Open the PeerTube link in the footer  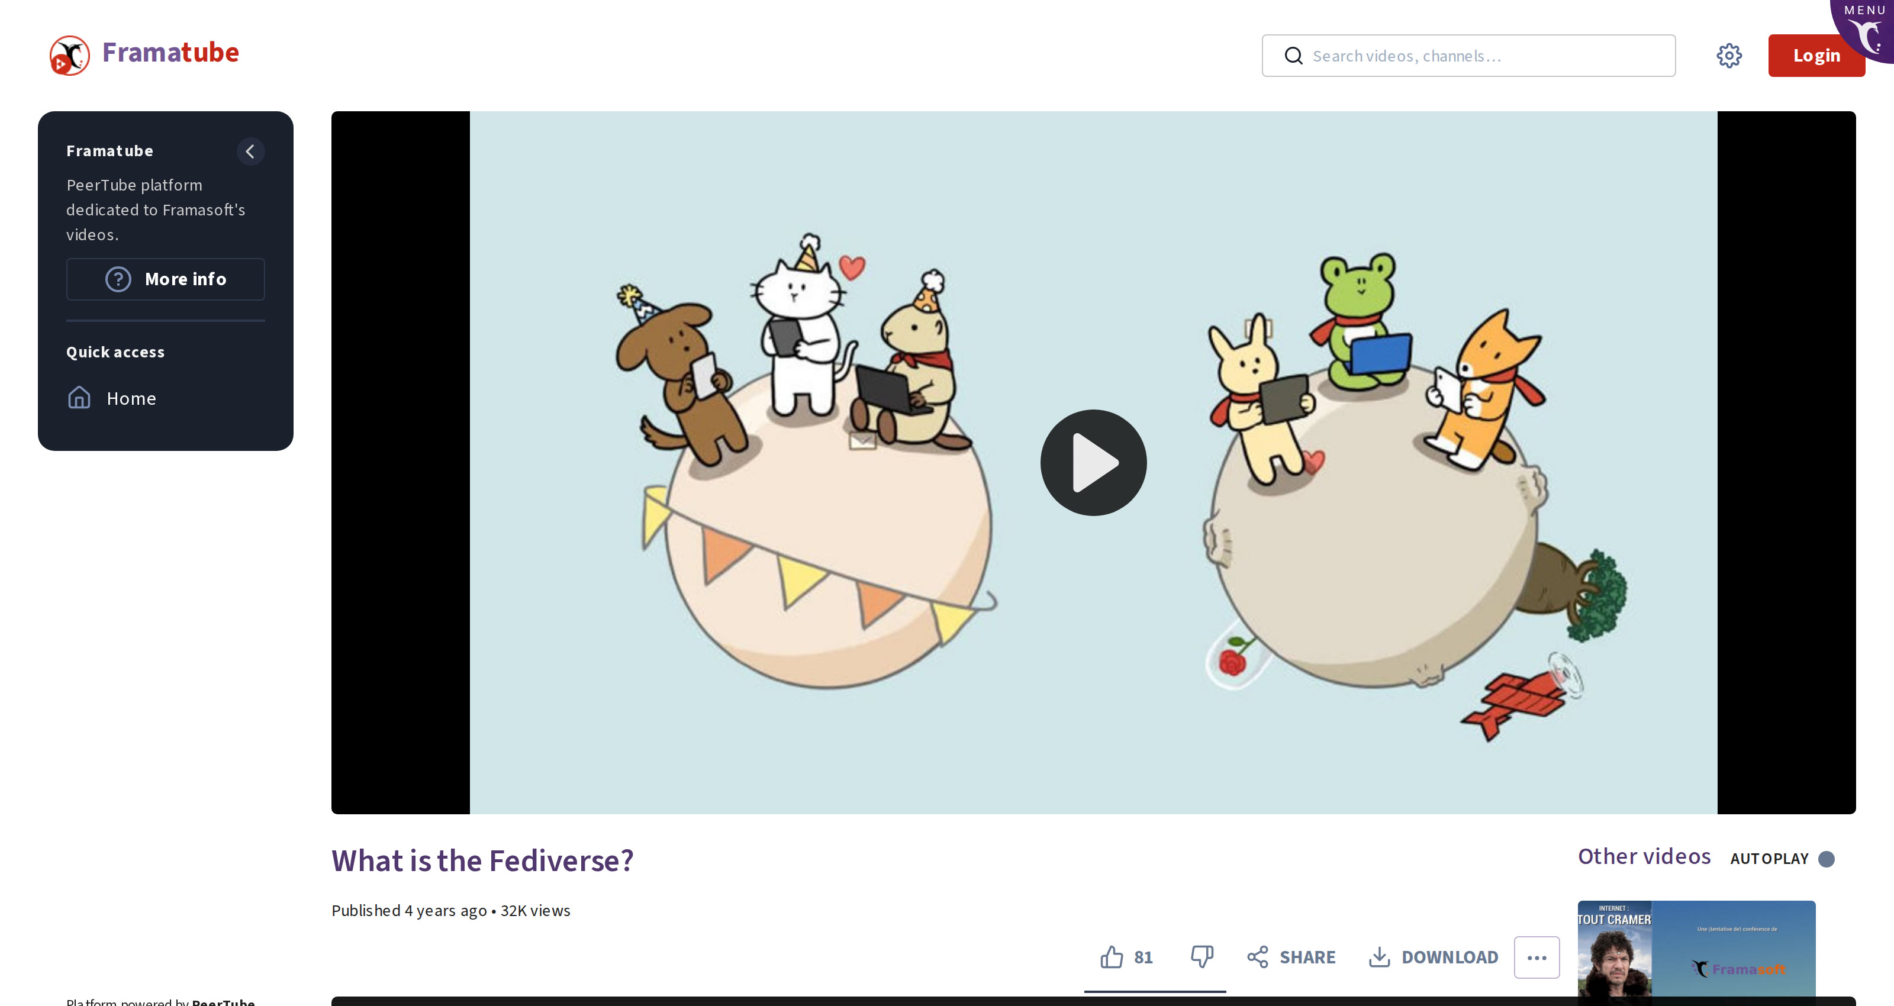[x=224, y=1001]
